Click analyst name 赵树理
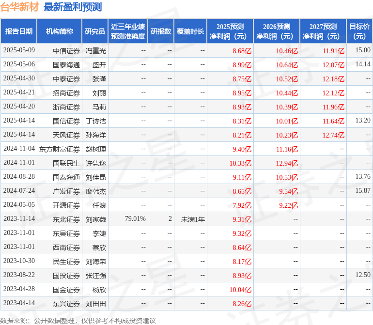 coord(95,149)
